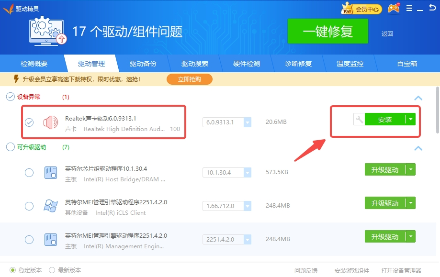Select the 英特尔芯片组驱动程序 checkbox

pos(29,172)
